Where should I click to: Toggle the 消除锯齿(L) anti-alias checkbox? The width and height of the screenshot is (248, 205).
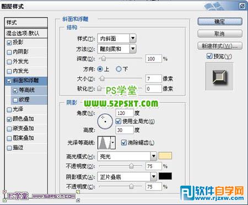[124, 143]
